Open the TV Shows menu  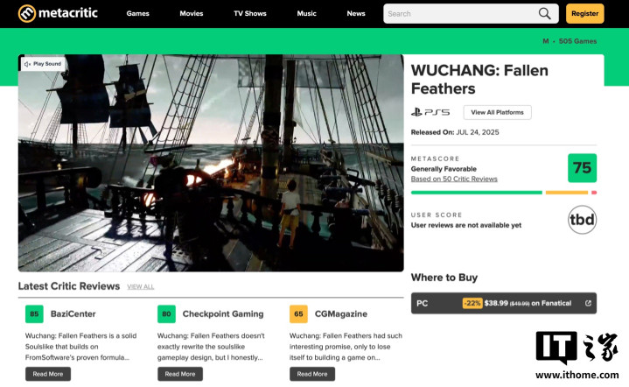click(x=250, y=14)
